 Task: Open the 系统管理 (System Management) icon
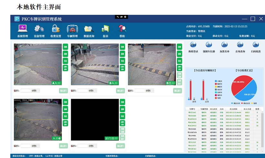[23, 29]
